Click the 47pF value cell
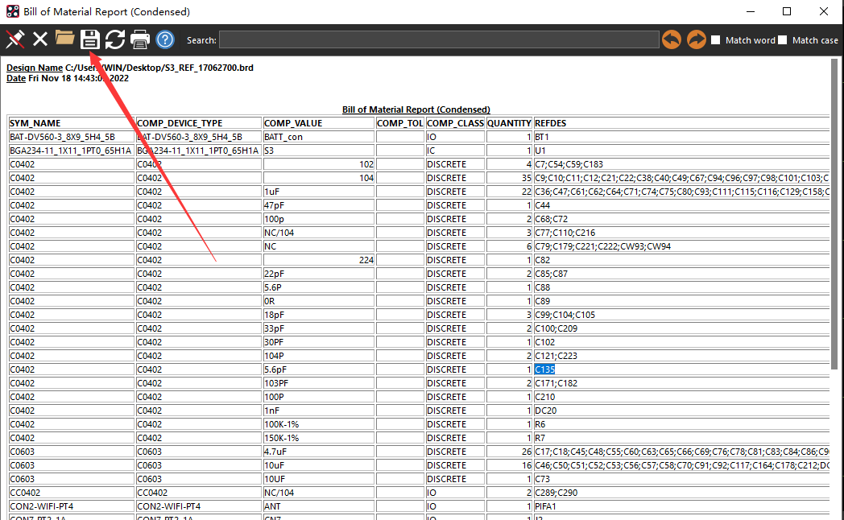The height and width of the screenshot is (520, 844). (x=319, y=205)
